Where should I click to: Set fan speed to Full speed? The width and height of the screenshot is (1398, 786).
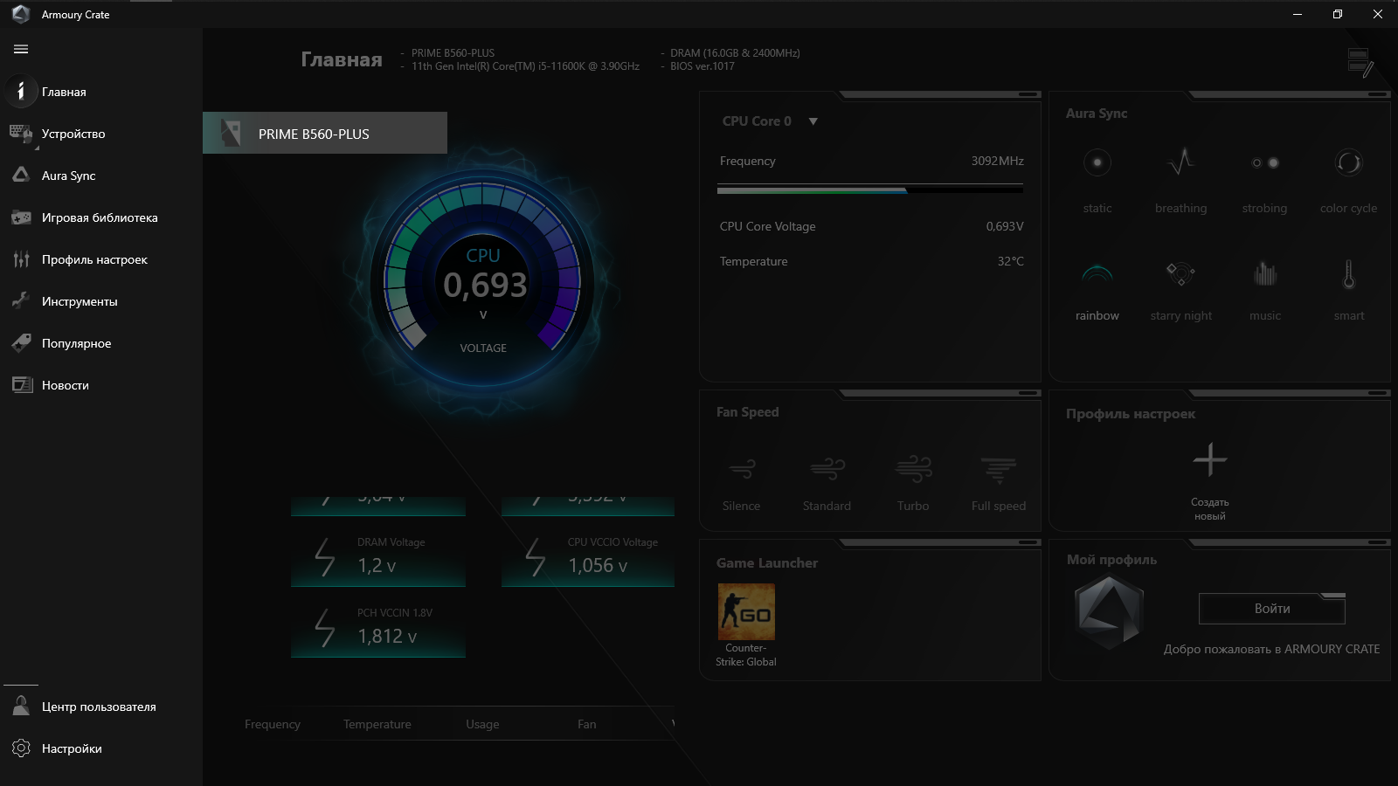(999, 483)
